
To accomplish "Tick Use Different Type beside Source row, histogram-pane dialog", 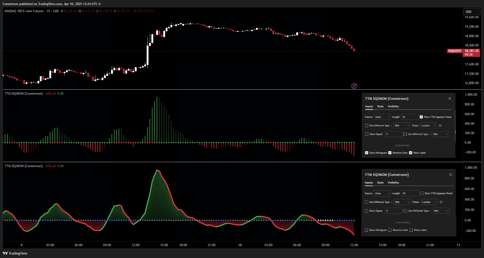I will (367, 126).
